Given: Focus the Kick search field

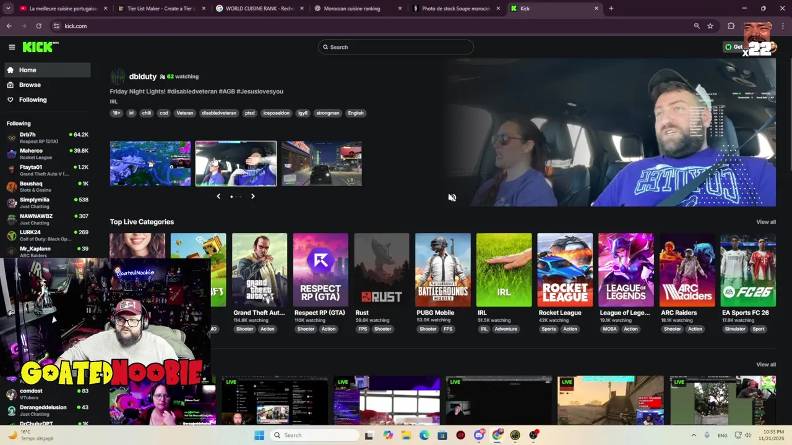Looking at the screenshot, I should [x=396, y=47].
